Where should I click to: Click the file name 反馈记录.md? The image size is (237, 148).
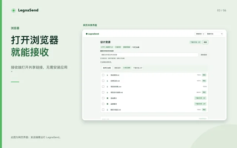coord(115,81)
